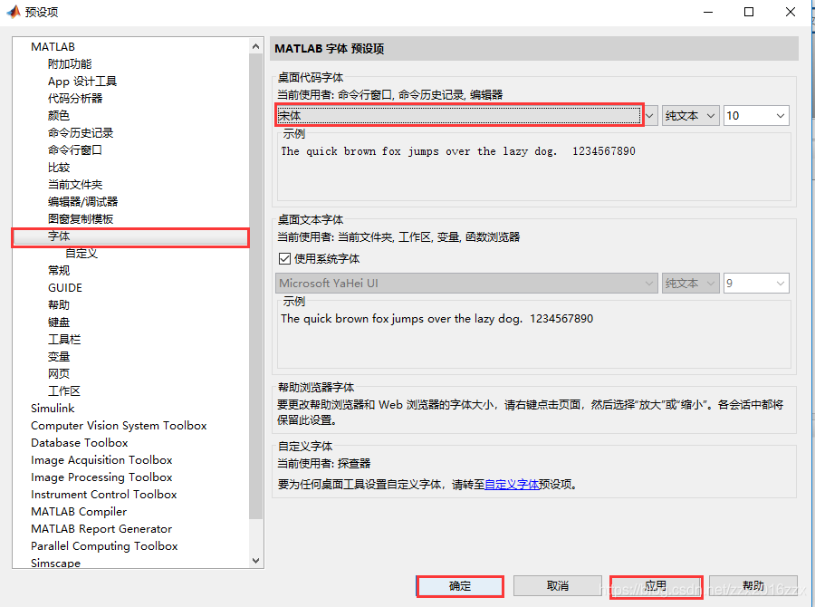Open the Simulink preferences node
This screenshot has height=607, width=815.
click(53, 409)
